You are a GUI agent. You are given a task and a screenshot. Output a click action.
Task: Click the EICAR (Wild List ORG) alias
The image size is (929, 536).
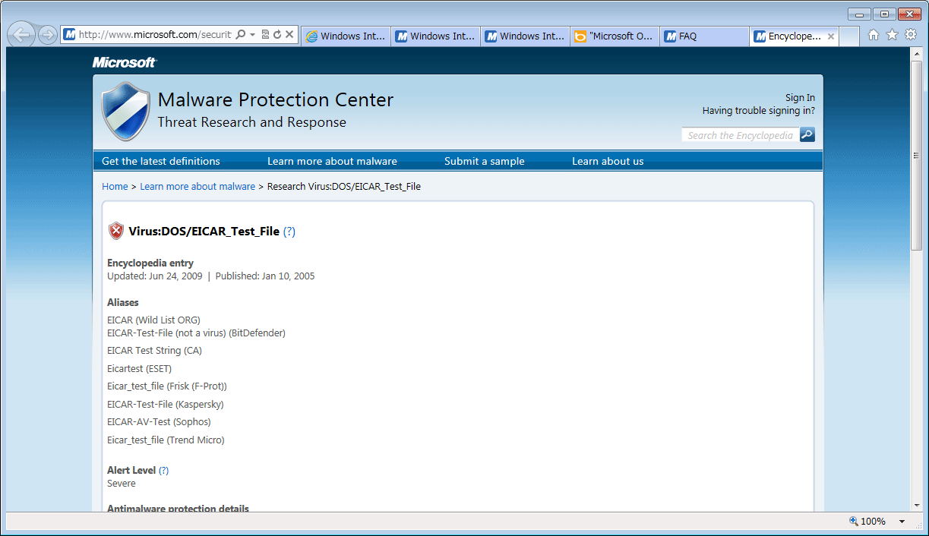click(x=153, y=320)
